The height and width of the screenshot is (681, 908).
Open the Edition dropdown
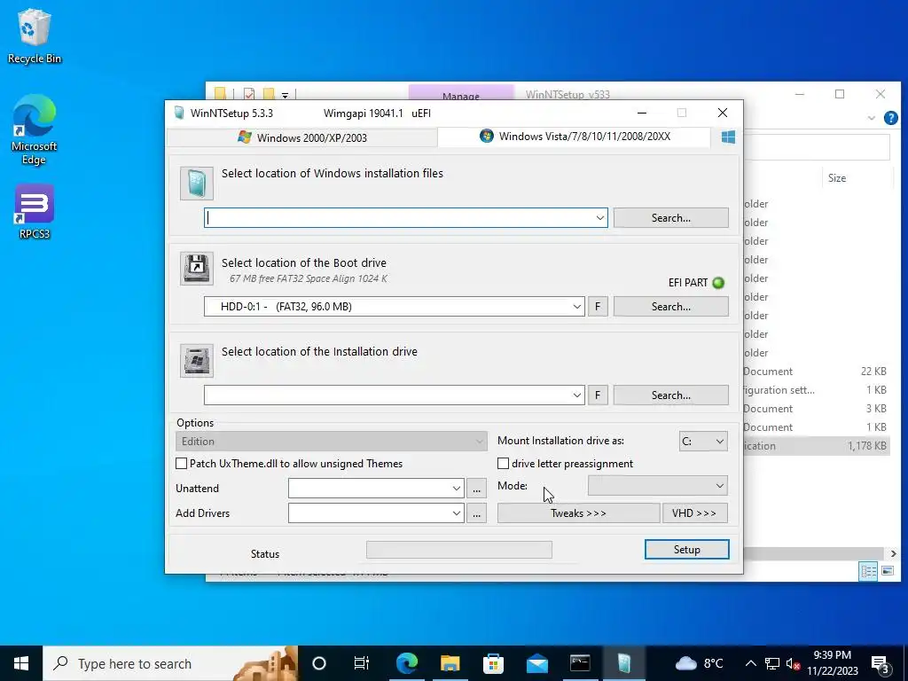point(332,442)
